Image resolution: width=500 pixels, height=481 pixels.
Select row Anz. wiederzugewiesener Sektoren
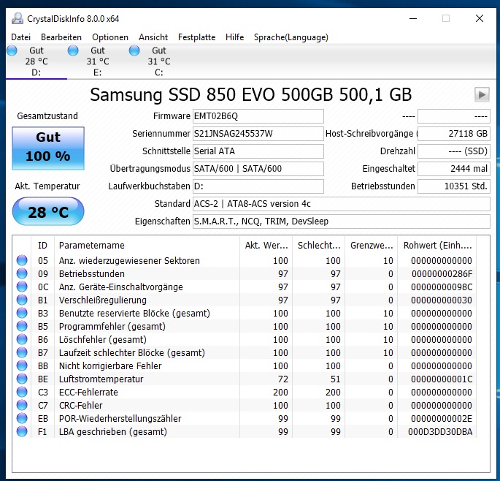[x=245, y=260]
